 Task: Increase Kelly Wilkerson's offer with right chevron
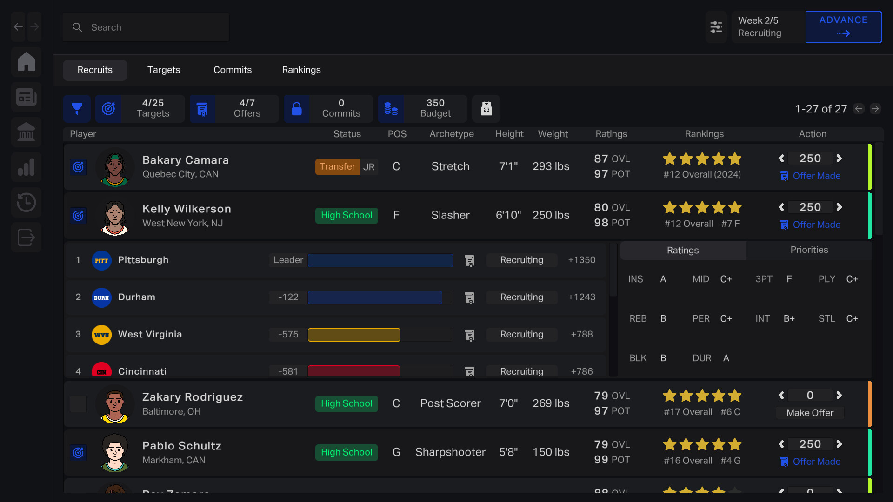coord(839,207)
